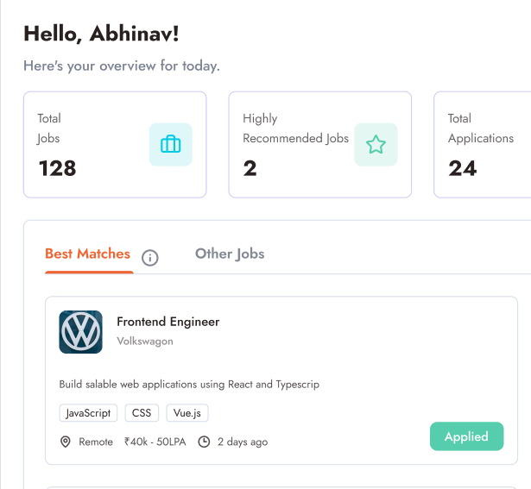The image size is (531, 489).
Task: Click the Volkswagon company name text
Action: point(145,342)
